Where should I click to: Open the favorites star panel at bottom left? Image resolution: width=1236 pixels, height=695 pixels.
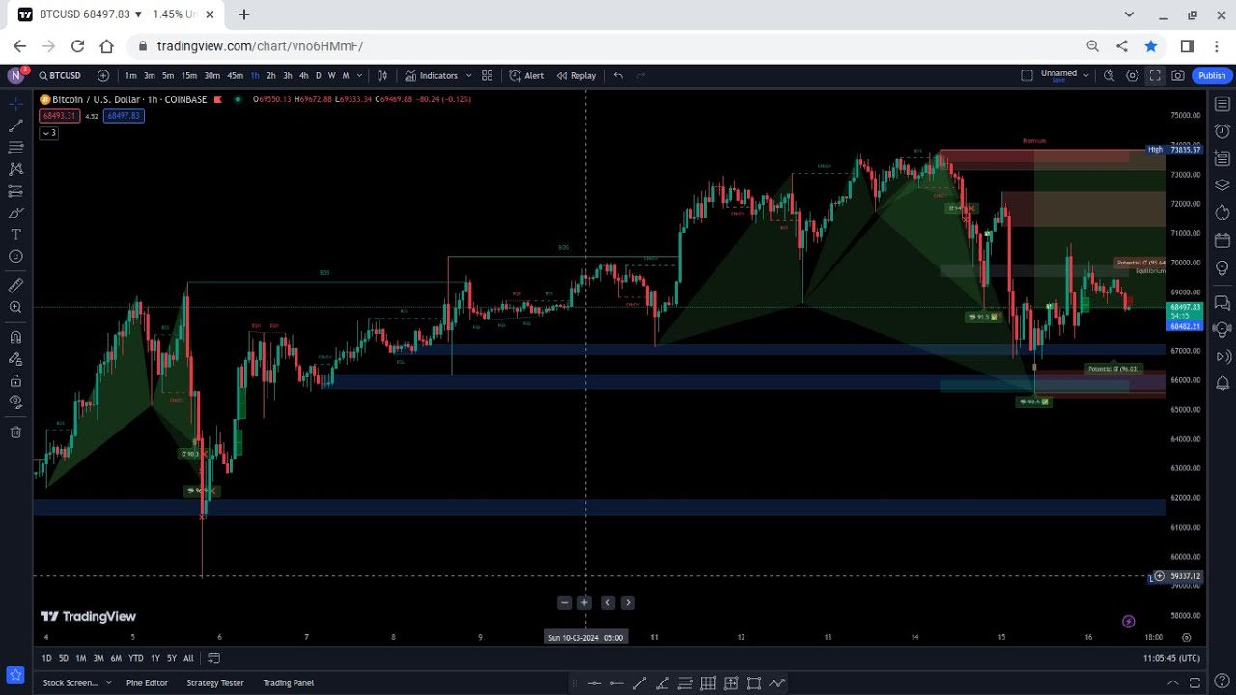15,675
